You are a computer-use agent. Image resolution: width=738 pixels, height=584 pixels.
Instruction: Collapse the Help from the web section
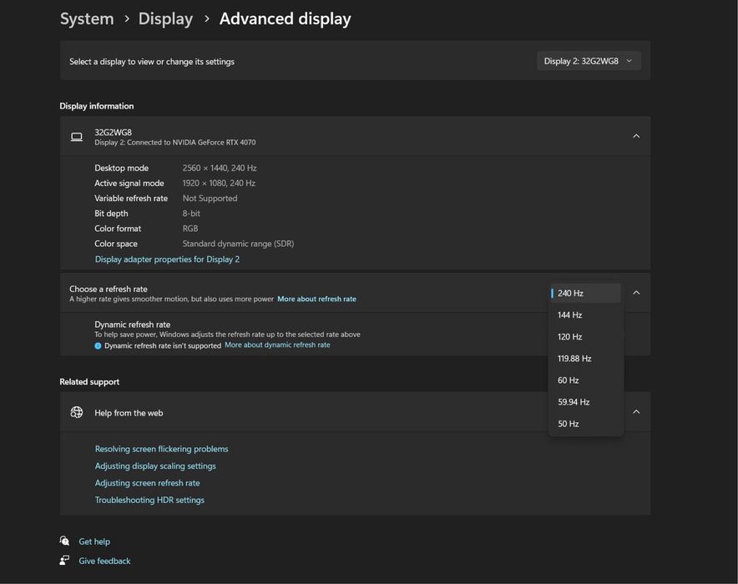click(636, 411)
